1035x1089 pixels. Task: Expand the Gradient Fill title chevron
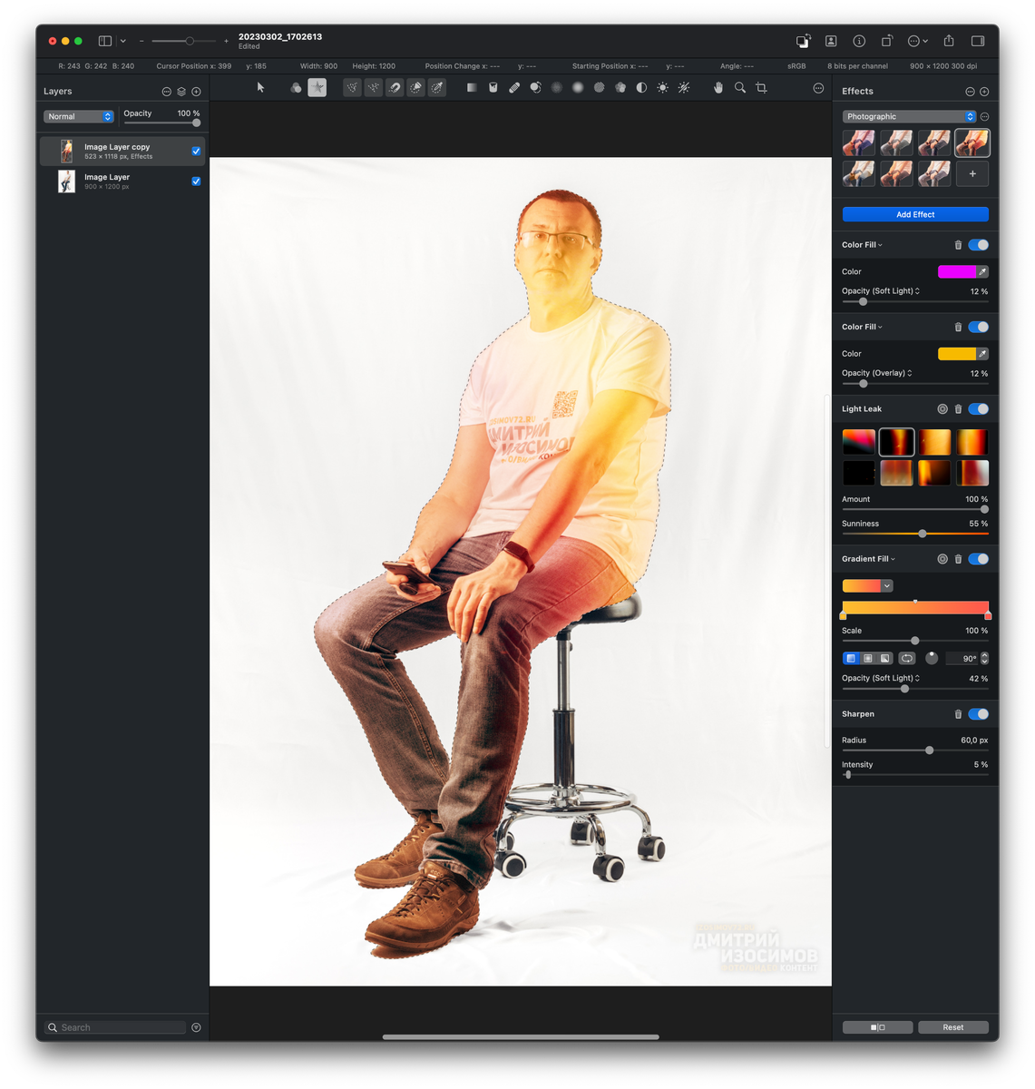click(893, 559)
